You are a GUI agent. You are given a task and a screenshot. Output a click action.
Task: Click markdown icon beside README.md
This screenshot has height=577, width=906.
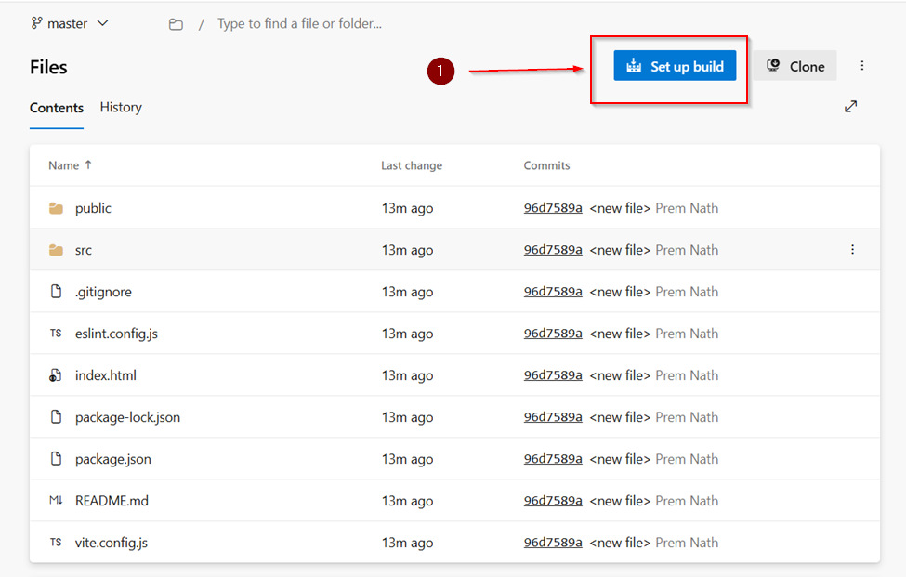click(x=56, y=500)
